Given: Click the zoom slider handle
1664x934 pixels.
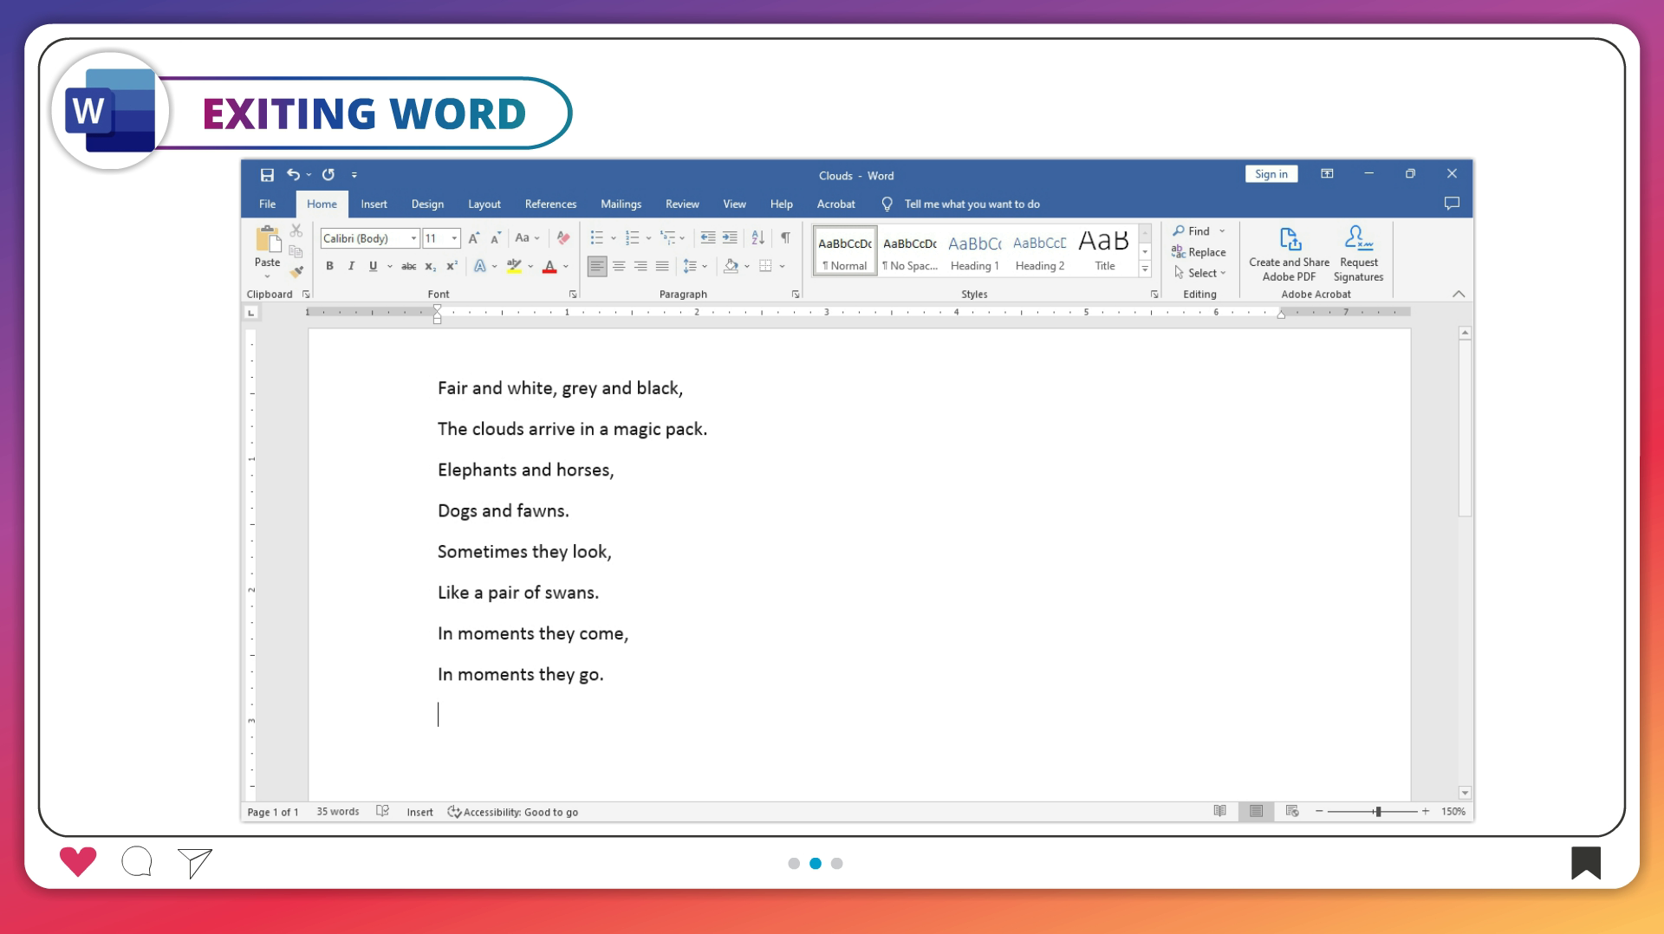Looking at the screenshot, I should tap(1377, 812).
